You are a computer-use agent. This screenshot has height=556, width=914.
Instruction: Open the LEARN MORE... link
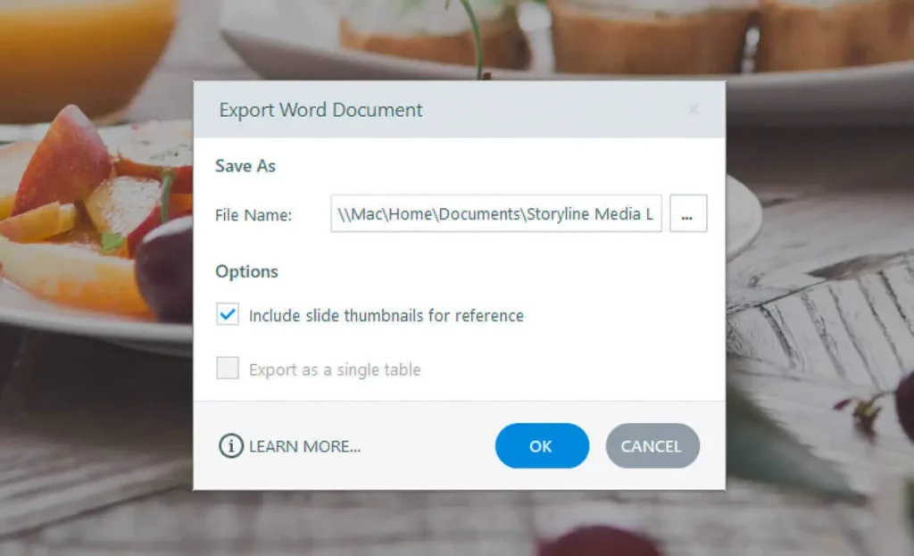coord(304,447)
